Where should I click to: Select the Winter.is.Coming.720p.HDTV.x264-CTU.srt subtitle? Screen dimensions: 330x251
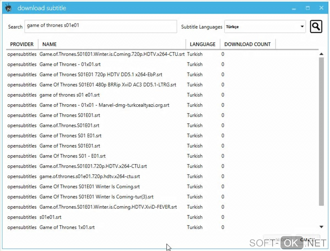click(x=112, y=54)
